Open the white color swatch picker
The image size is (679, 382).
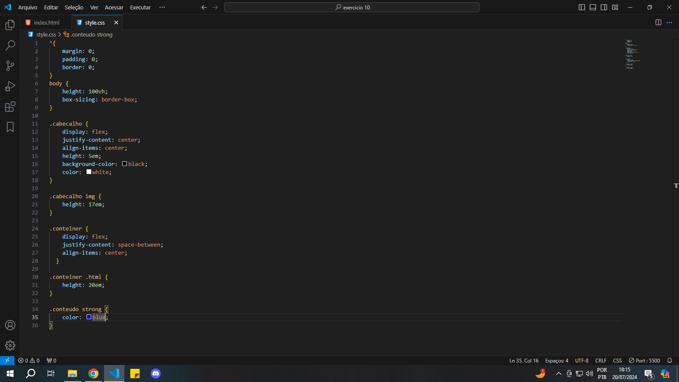tap(89, 172)
